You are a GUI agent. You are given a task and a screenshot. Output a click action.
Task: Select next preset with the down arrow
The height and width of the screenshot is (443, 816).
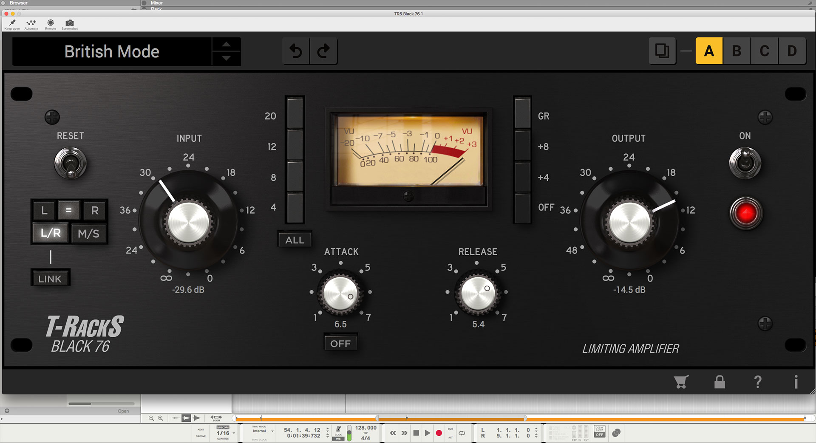227,58
